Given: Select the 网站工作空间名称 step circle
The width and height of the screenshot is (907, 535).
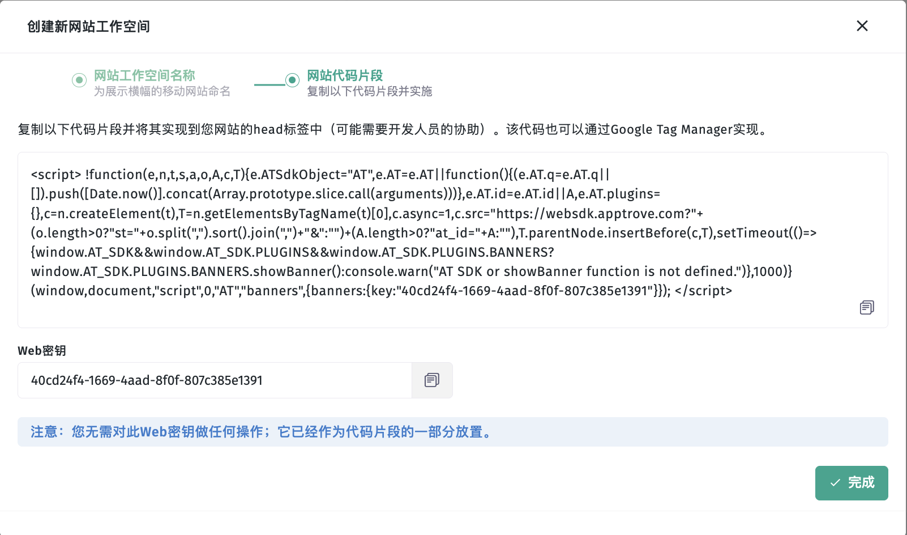Looking at the screenshot, I should coord(79,80).
